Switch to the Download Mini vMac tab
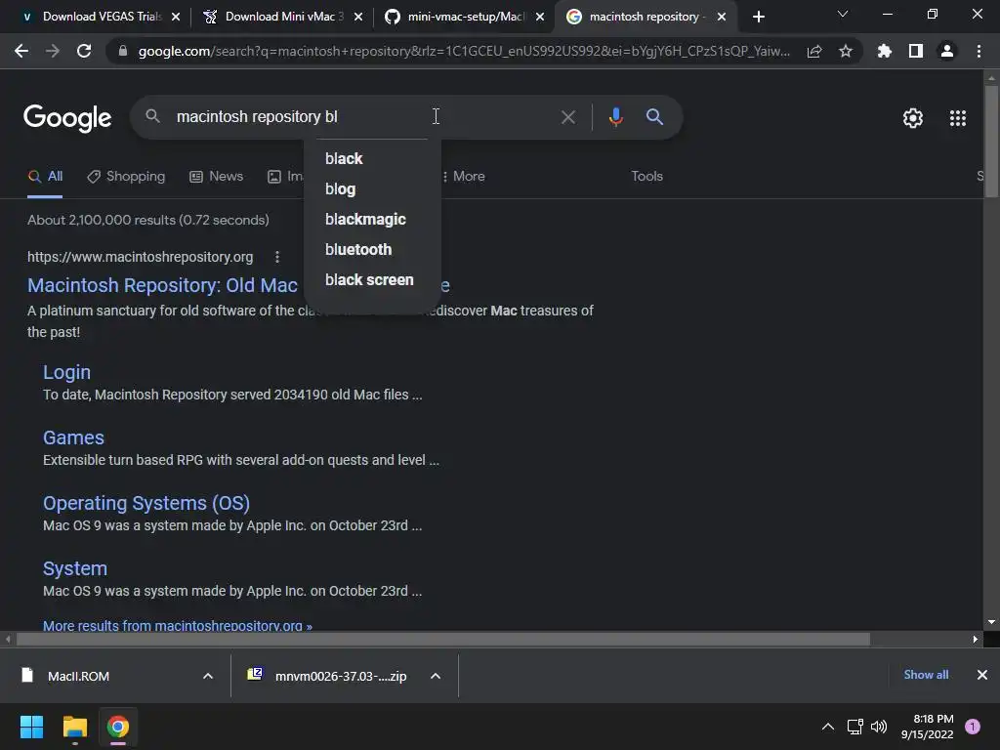1000x750 pixels. coord(284,17)
